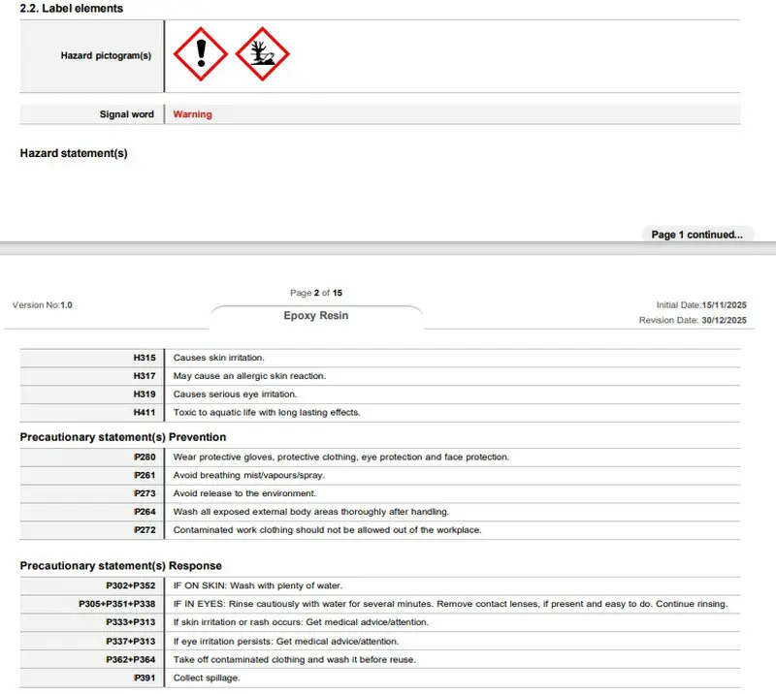776x694 pixels.
Task: Select 'If eye irritation persists' statement
Action: [286, 642]
